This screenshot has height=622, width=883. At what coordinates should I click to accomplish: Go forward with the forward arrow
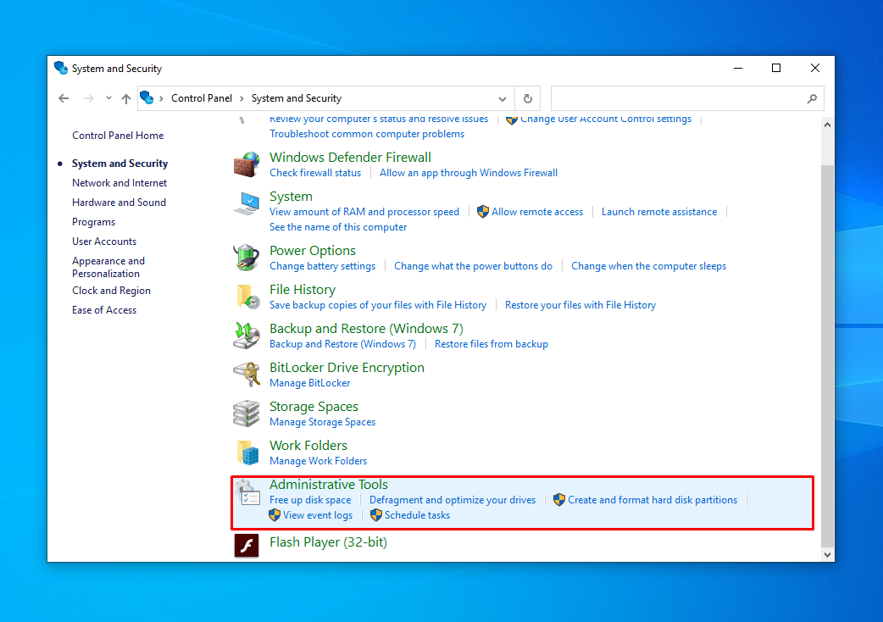[x=88, y=98]
